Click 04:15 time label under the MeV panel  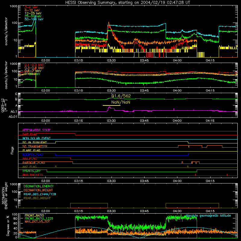[210, 91]
